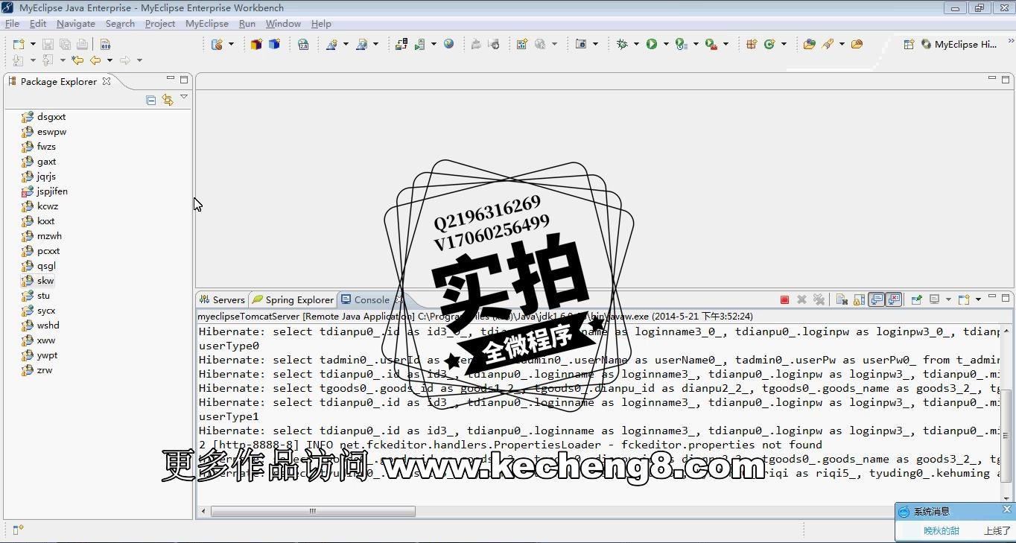The width and height of the screenshot is (1016, 543).
Task: Show more perspectives chevron button
Action: pos(1011,40)
